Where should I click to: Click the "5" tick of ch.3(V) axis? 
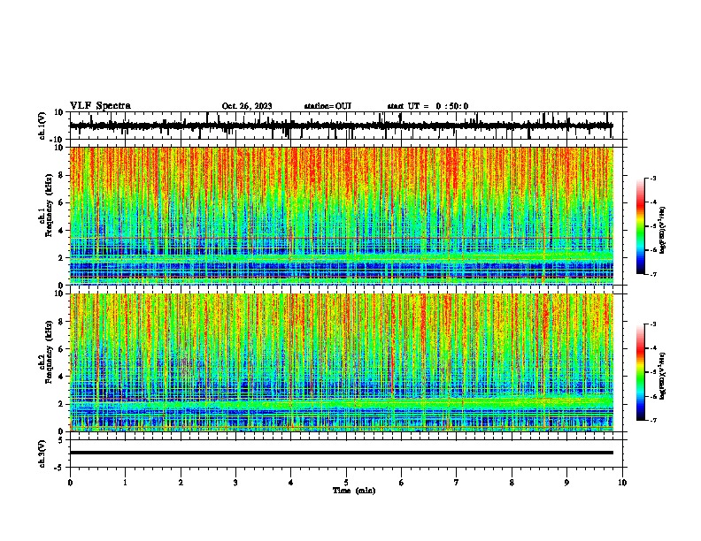(62, 440)
